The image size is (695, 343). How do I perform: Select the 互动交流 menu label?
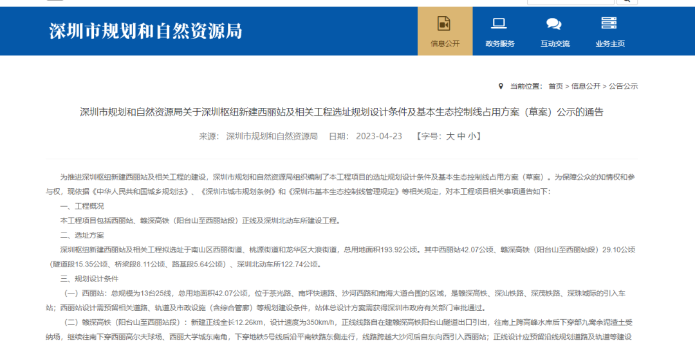555,44
